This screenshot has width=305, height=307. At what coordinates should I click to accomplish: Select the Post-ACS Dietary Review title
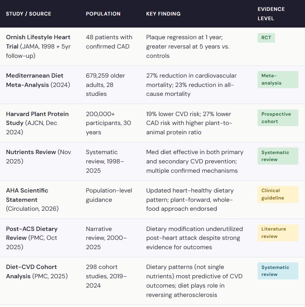click(x=32, y=233)
